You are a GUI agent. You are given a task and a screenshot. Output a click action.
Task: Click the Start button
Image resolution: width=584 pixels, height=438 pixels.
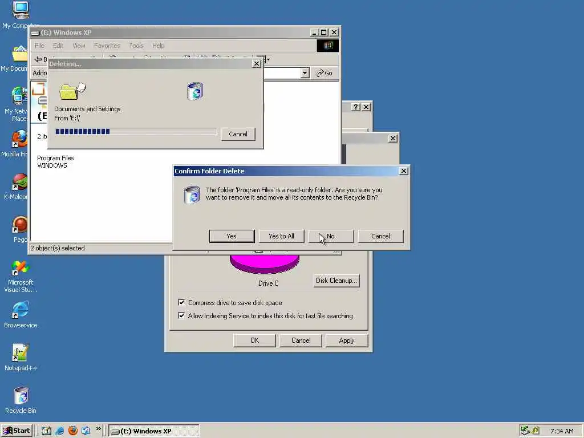click(x=17, y=431)
